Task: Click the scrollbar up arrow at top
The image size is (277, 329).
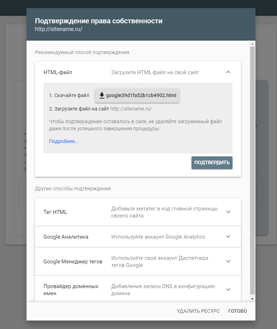Action: click(x=252, y=43)
